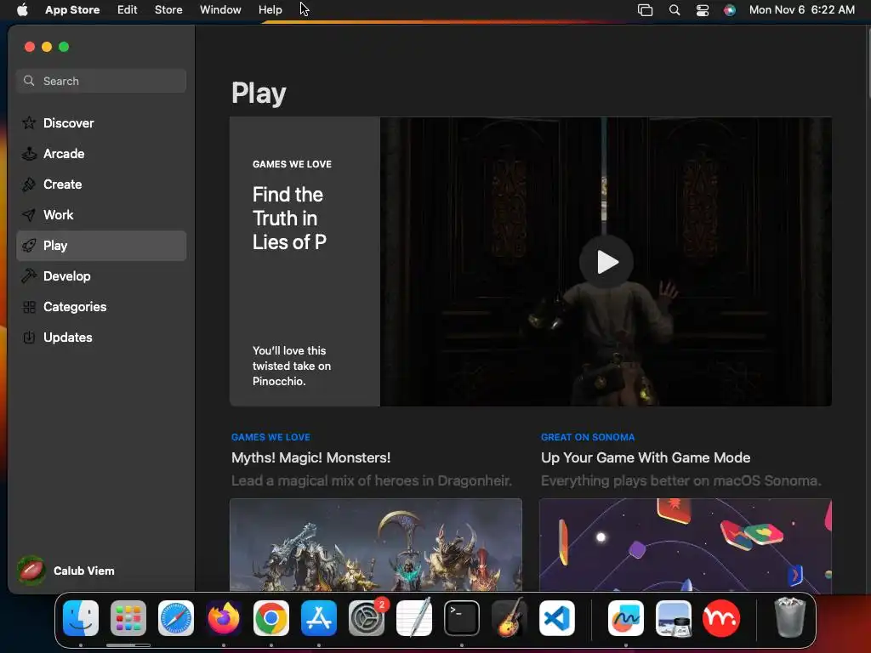This screenshot has height=653, width=871.
Task: Play the Lies of P video
Action: (606, 262)
